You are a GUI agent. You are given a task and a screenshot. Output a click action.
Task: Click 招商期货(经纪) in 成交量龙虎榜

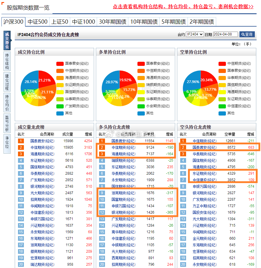[x=42, y=199]
